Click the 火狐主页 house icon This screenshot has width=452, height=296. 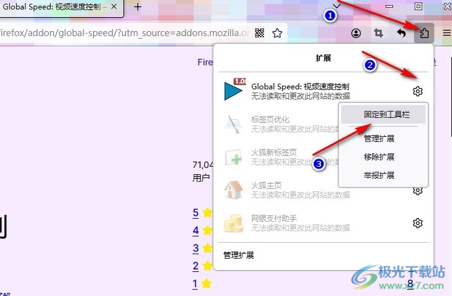tap(234, 190)
